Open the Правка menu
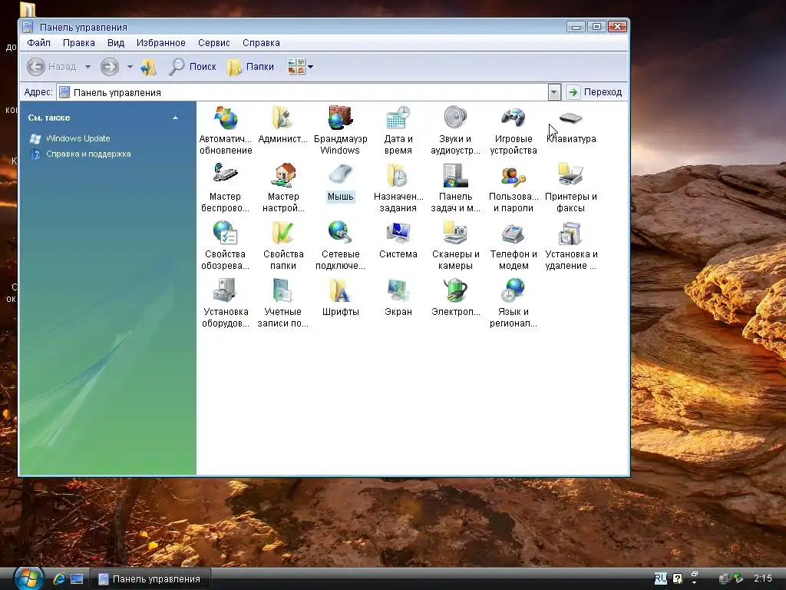The image size is (786, 590). 79,43
